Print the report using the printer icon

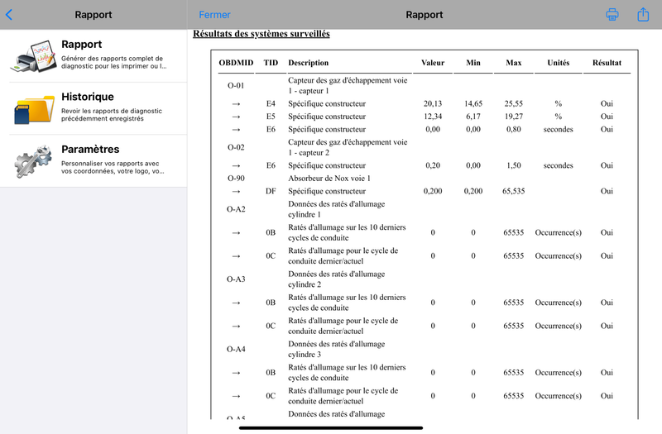pyautogui.click(x=612, y=14)
